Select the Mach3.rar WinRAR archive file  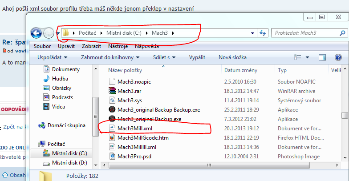(x=129, y=91)
